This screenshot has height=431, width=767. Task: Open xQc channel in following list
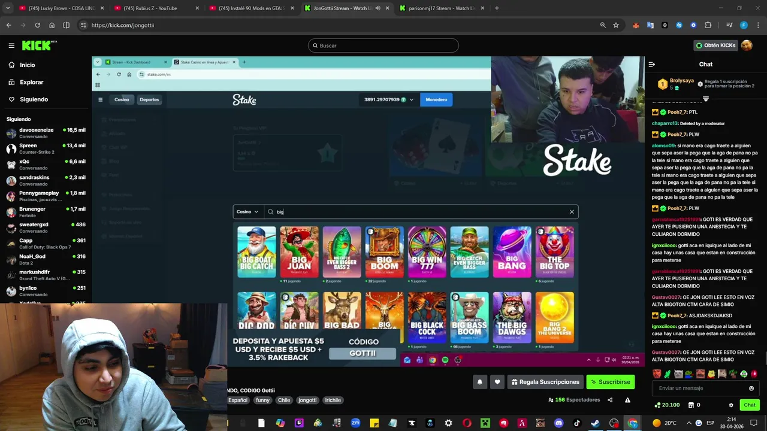(46, 165)
